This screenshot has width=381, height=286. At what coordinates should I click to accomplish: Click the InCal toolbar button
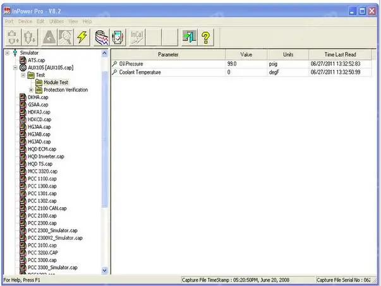137,37
